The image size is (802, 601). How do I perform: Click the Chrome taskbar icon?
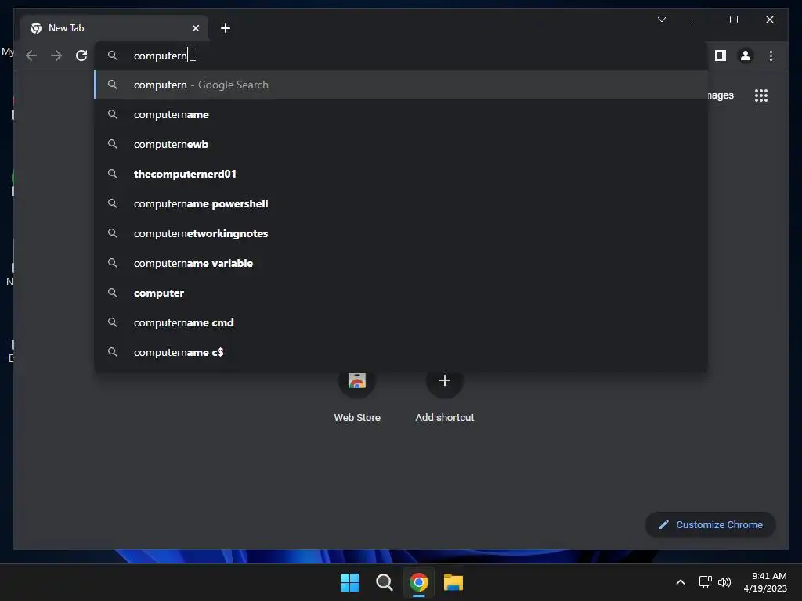click(418, 582)
